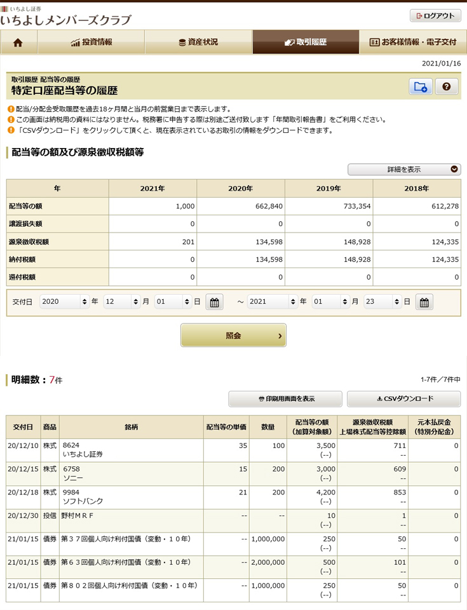The height and width of the screenshot is (610, 467).
Task: Switch to the 資産状況 tab
Action: [198, 43]
